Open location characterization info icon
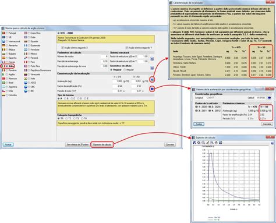Viewport: 276px width, 223px height. (152, 80)
